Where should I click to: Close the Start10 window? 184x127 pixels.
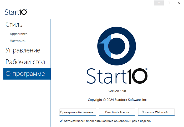[179, 3]
